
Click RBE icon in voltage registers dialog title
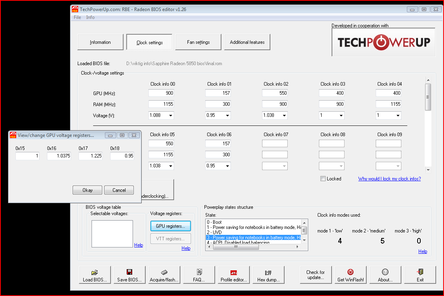[13, 135]
